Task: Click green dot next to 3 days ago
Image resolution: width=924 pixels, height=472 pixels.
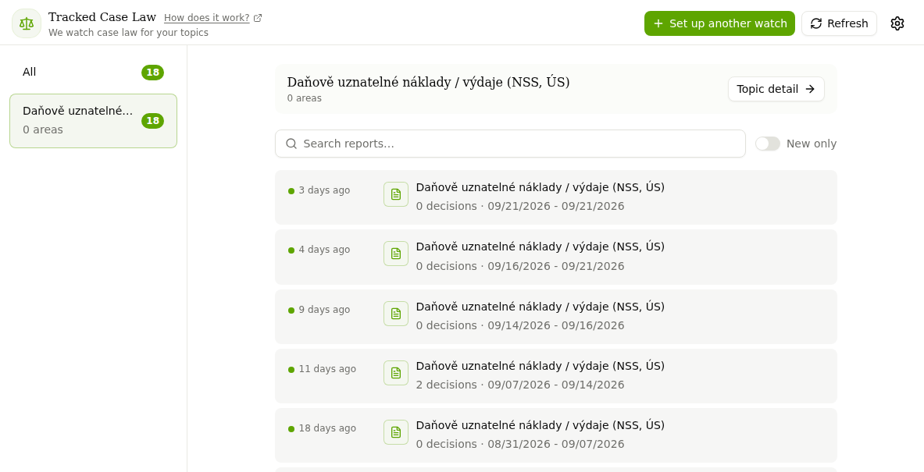Action: click(x=291, y=190)
